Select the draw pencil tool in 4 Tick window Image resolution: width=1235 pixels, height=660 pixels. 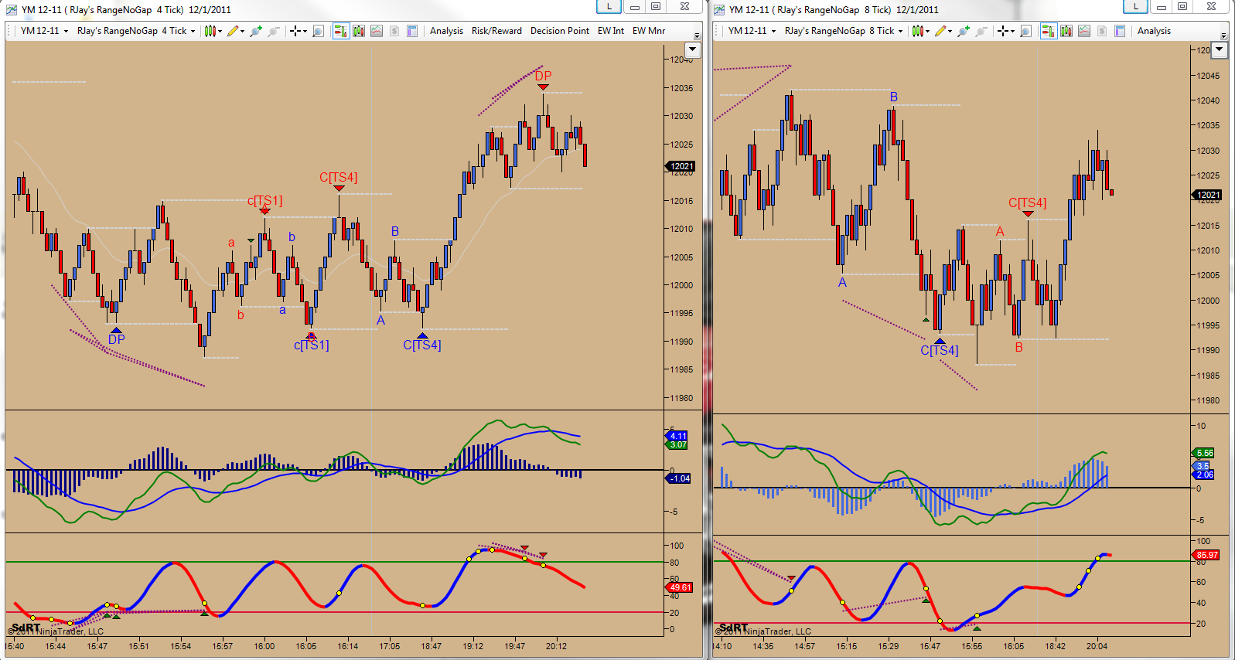coord(233,31)
